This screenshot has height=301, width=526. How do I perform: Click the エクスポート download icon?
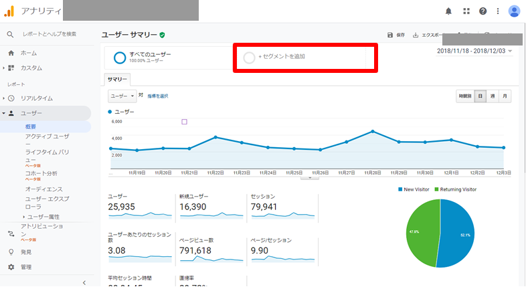(x=416, y=35)
